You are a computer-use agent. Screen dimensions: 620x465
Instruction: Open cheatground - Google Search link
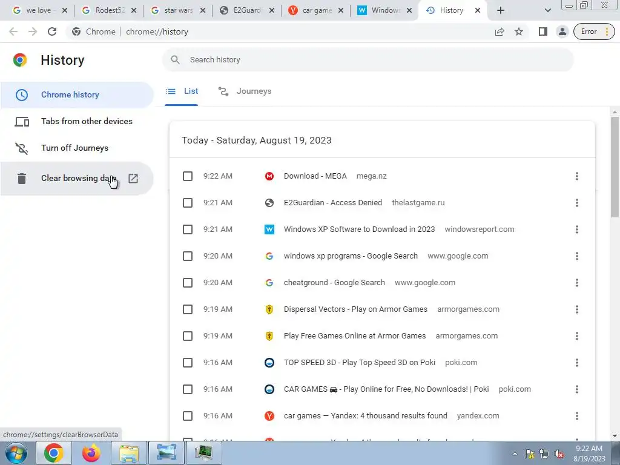[334, 283]
